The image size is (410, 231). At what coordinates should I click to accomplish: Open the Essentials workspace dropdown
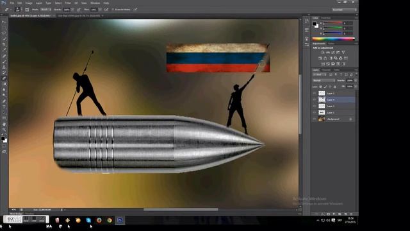345,10
